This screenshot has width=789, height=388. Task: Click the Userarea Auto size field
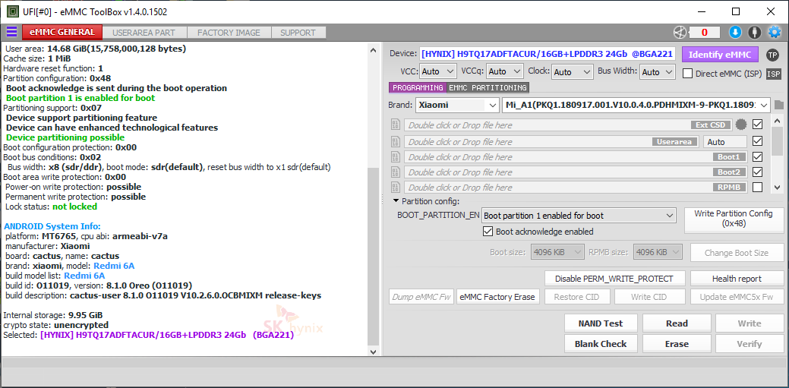click(725, 142)
